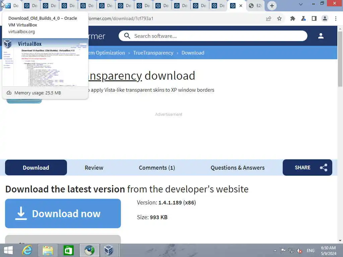Viewport: 343px width, 257px height.
Task: Click the Download now button
Action: (63, 213)
